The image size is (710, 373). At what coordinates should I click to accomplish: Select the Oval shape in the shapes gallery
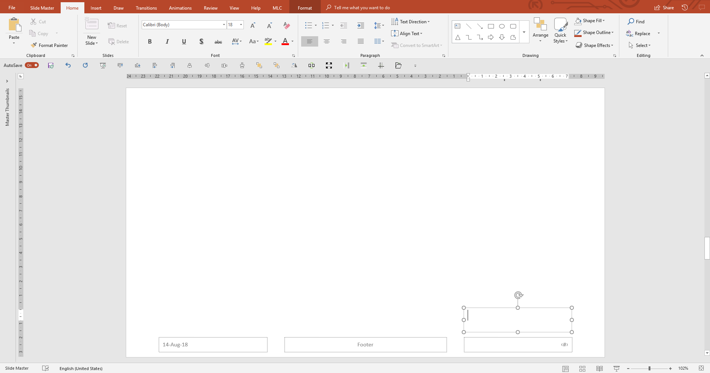point(502,26)
